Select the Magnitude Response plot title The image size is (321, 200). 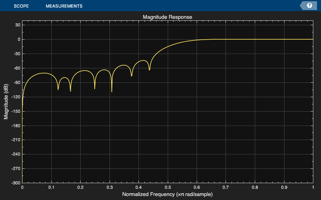tap(167, 17)
